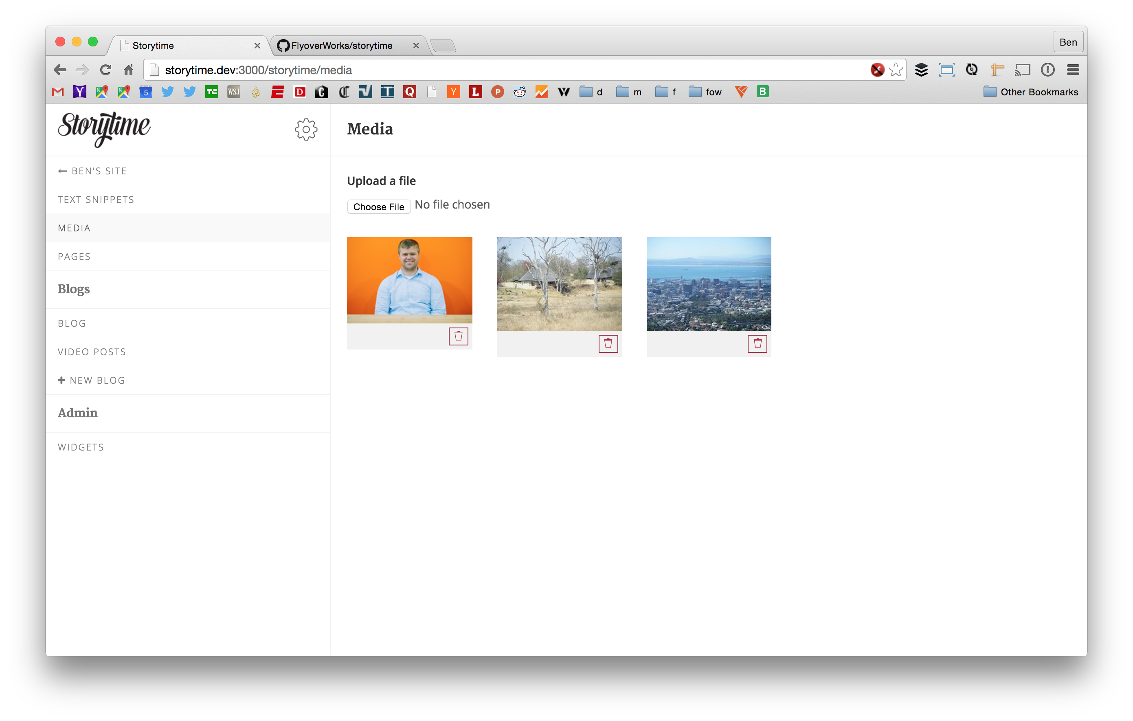Open Text Snippets in the sidebar
1133x721 pixels.
(96, 200)
